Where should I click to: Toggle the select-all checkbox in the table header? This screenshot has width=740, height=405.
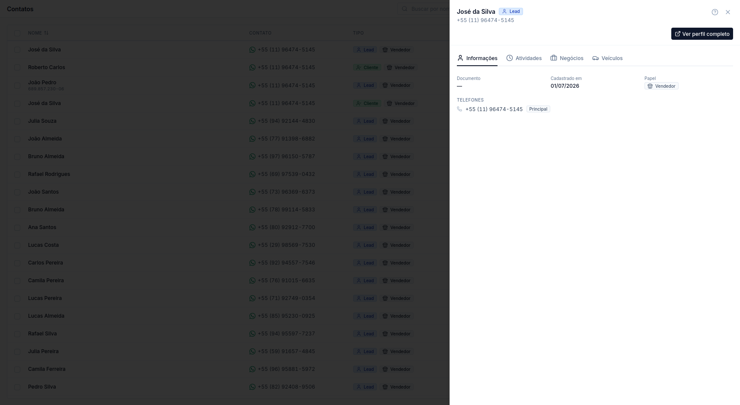click(17, 33)
